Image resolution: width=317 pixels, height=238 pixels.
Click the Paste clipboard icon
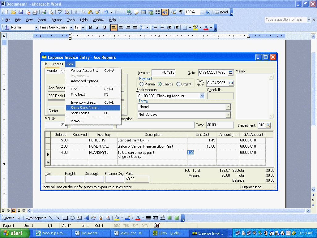tap(90, 12)
